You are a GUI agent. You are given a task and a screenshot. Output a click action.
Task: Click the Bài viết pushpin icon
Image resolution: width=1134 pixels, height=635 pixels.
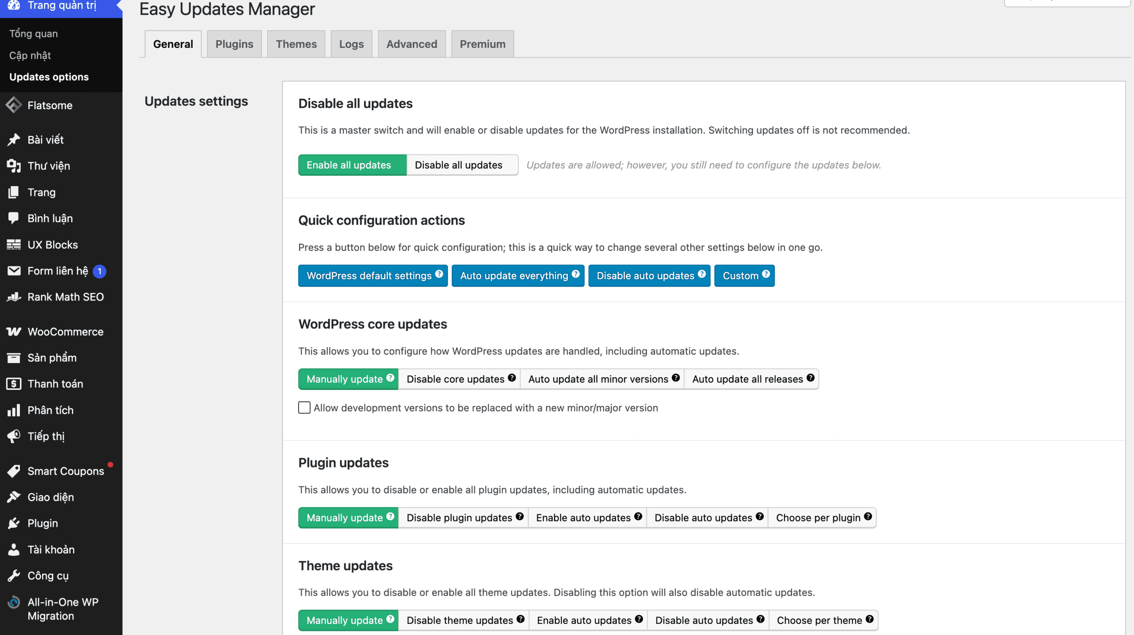[x=14, y=140]
